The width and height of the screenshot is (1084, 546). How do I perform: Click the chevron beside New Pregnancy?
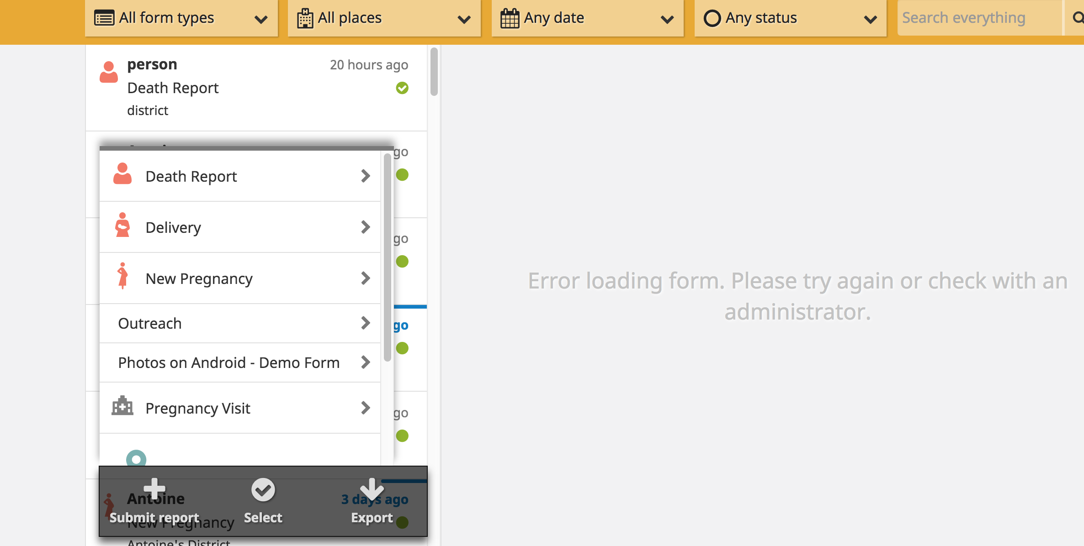coord(365,278)
